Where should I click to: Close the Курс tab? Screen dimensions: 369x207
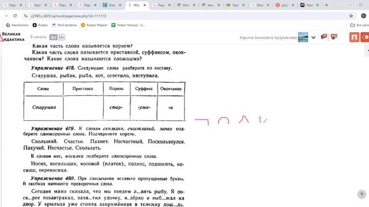coord(46,5)
